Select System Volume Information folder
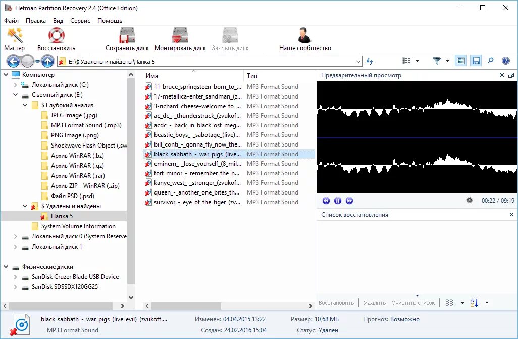This screenshot has width=518, height=339. [73, 226]
